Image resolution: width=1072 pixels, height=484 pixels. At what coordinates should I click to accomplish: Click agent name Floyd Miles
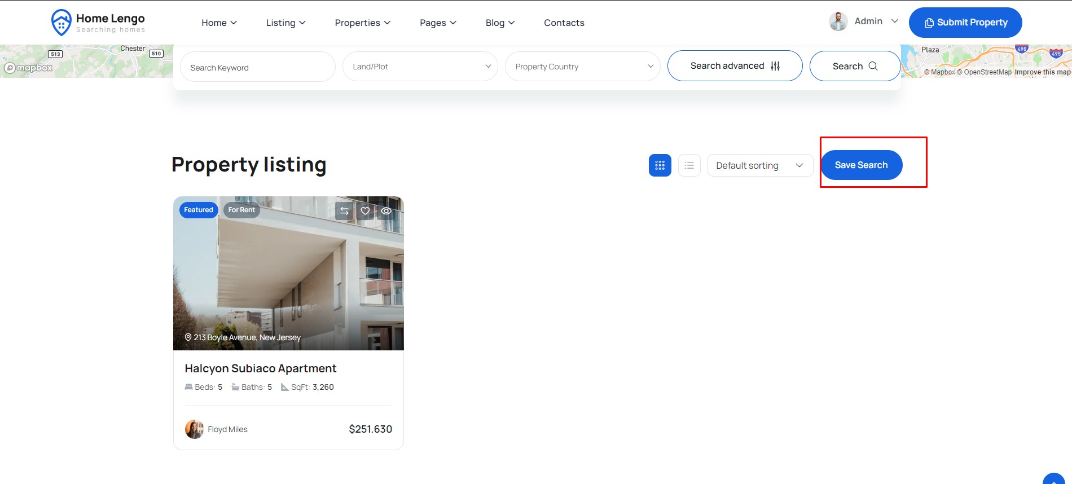pos(227,429)
